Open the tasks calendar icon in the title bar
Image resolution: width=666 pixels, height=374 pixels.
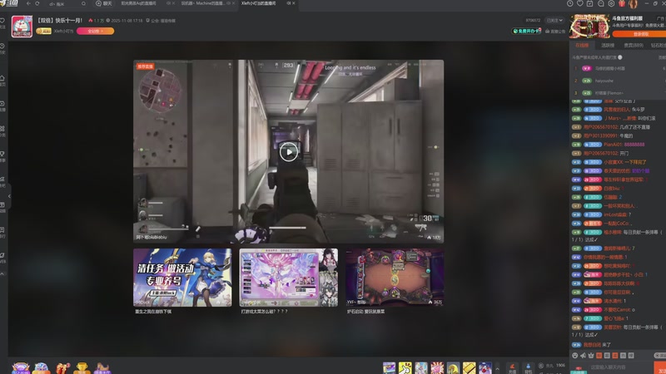(x=590, y=3)
